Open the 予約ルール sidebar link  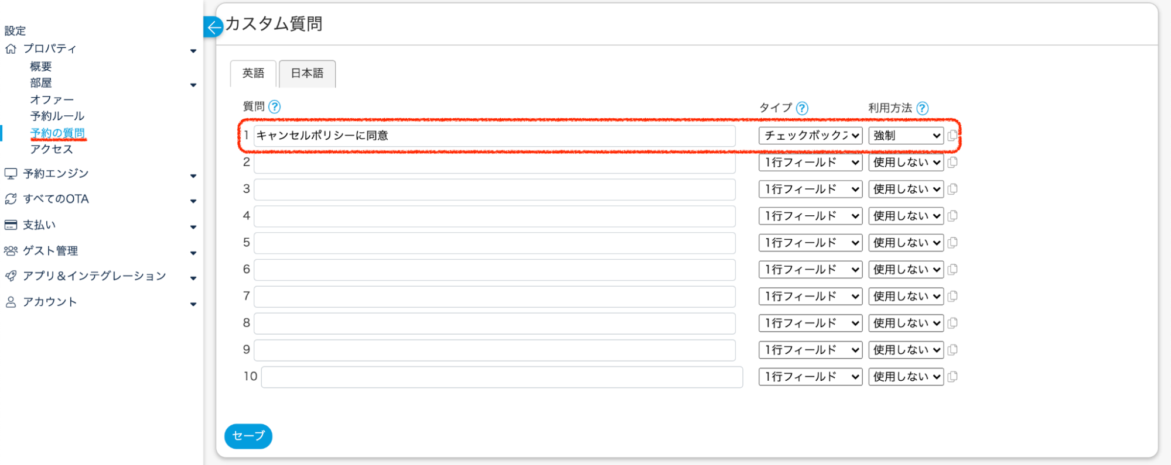coord(57,116)
